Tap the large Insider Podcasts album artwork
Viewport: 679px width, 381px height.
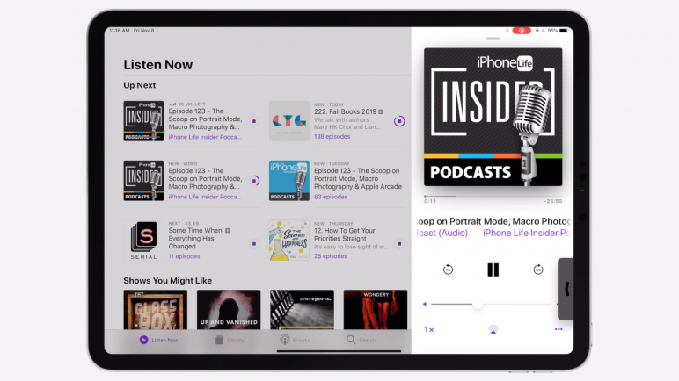(493, 118)
